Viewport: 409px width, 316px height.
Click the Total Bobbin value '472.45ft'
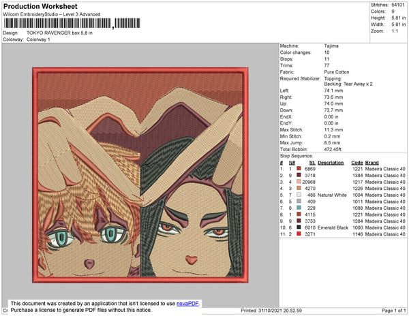click(x=333, y=149)
